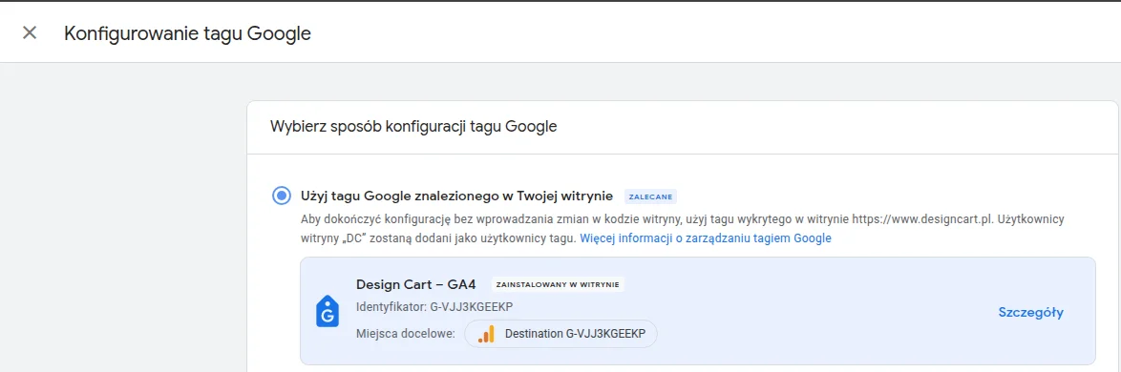This screenshot has height=372, width=1121.
Task: Select Destination G-VJJ3KGEEKP chip
Action: pyautogui.click(x=560, y=334)
